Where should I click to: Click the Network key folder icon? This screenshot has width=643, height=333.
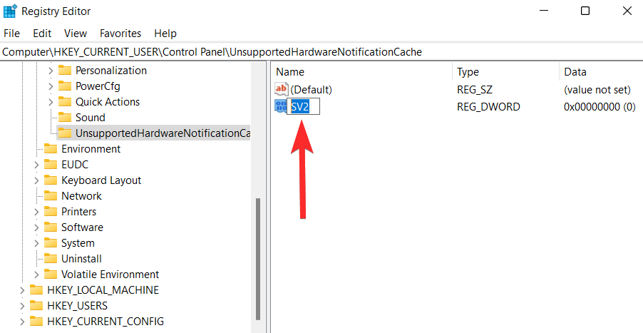(51, 196)
